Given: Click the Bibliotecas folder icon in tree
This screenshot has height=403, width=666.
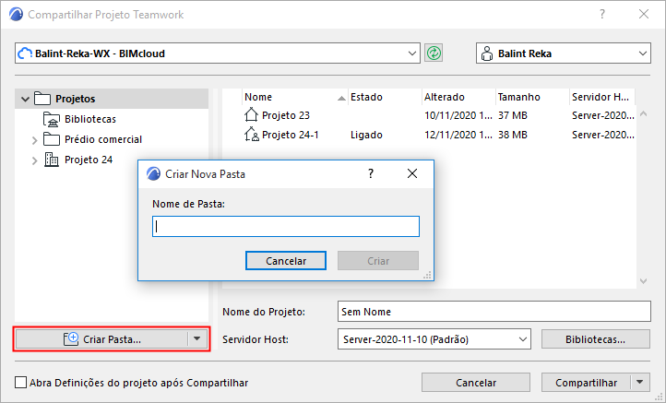Looking at the screenshot, I should tap(51, 119).
